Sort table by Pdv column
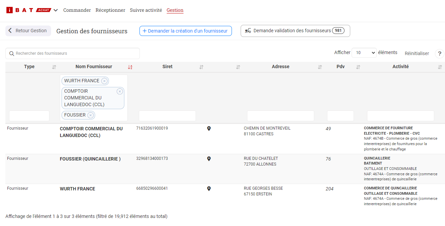The image size is (445, 226). (358, 67)
